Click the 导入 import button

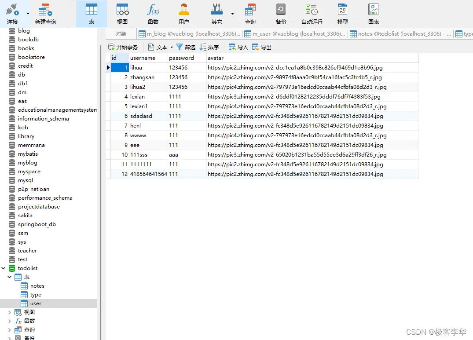(x=238, y=47)
